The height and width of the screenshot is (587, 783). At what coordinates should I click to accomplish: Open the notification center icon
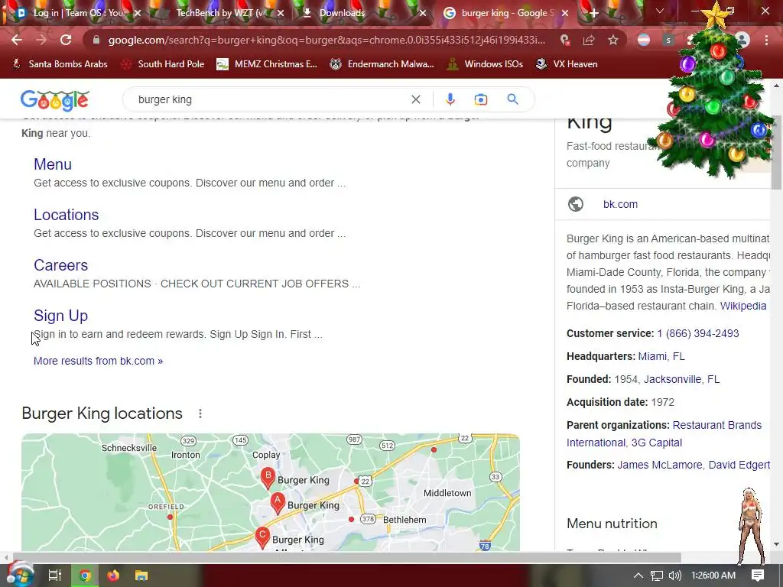coord(758,576)
